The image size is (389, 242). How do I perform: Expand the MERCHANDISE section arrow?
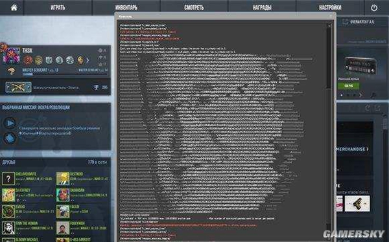(368, 149)
